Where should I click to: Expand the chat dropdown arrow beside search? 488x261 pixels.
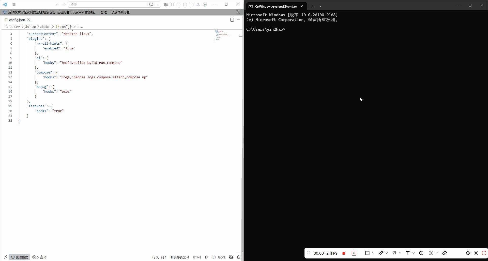158,5
